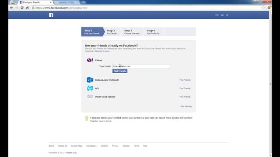
Task: Click Find Friends for Other Email Service
Action: pos(185,97)
